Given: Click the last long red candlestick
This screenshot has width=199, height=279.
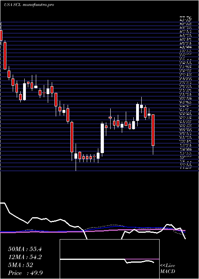Looking at the screenshot, I should pyautogui.click(x=153, y=130).
